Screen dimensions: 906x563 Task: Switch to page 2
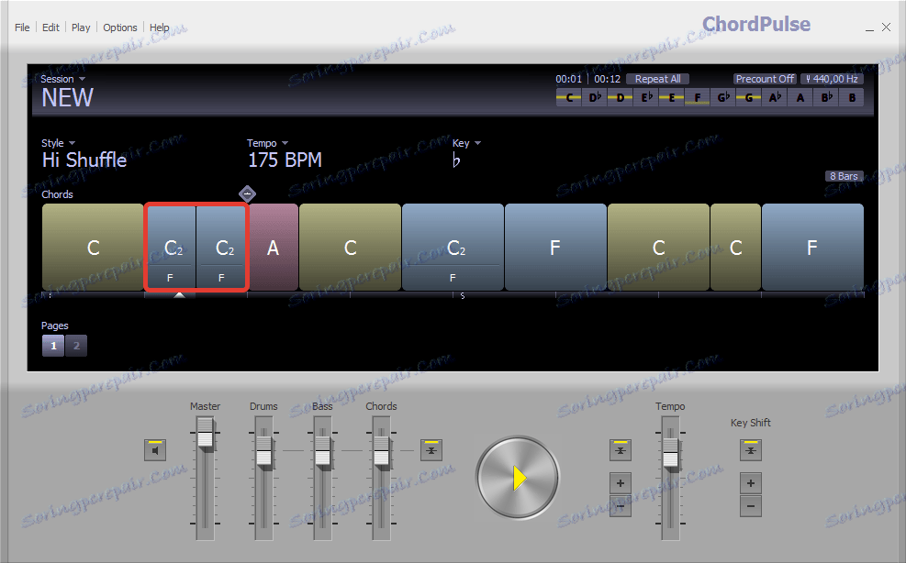coord(76,346)
